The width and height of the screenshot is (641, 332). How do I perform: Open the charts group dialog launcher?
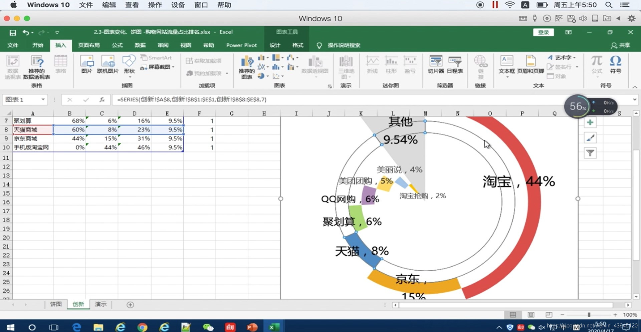[x=330, y=86]
